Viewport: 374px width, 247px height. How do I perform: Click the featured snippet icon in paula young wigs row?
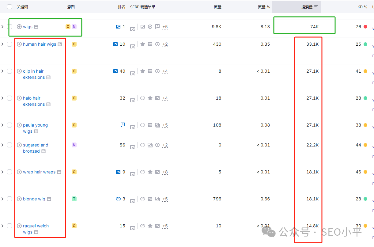pos(123,125)
